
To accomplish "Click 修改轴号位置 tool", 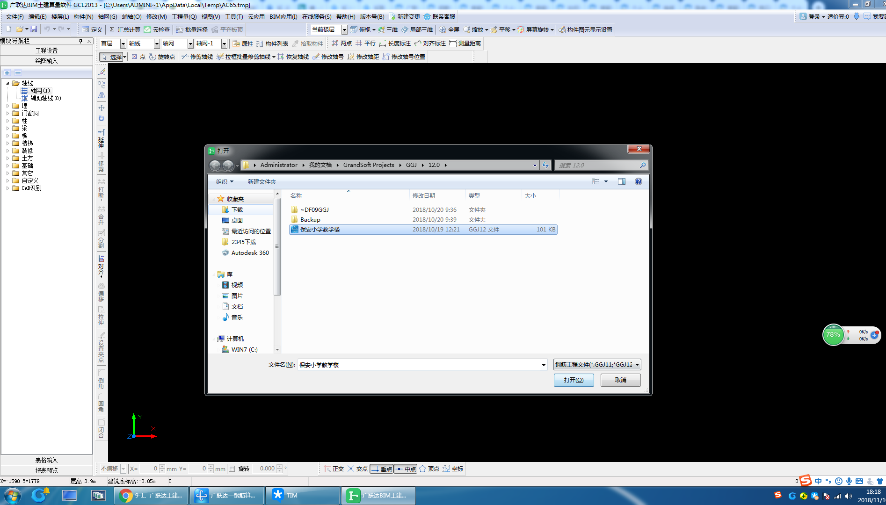I will 404,57.
